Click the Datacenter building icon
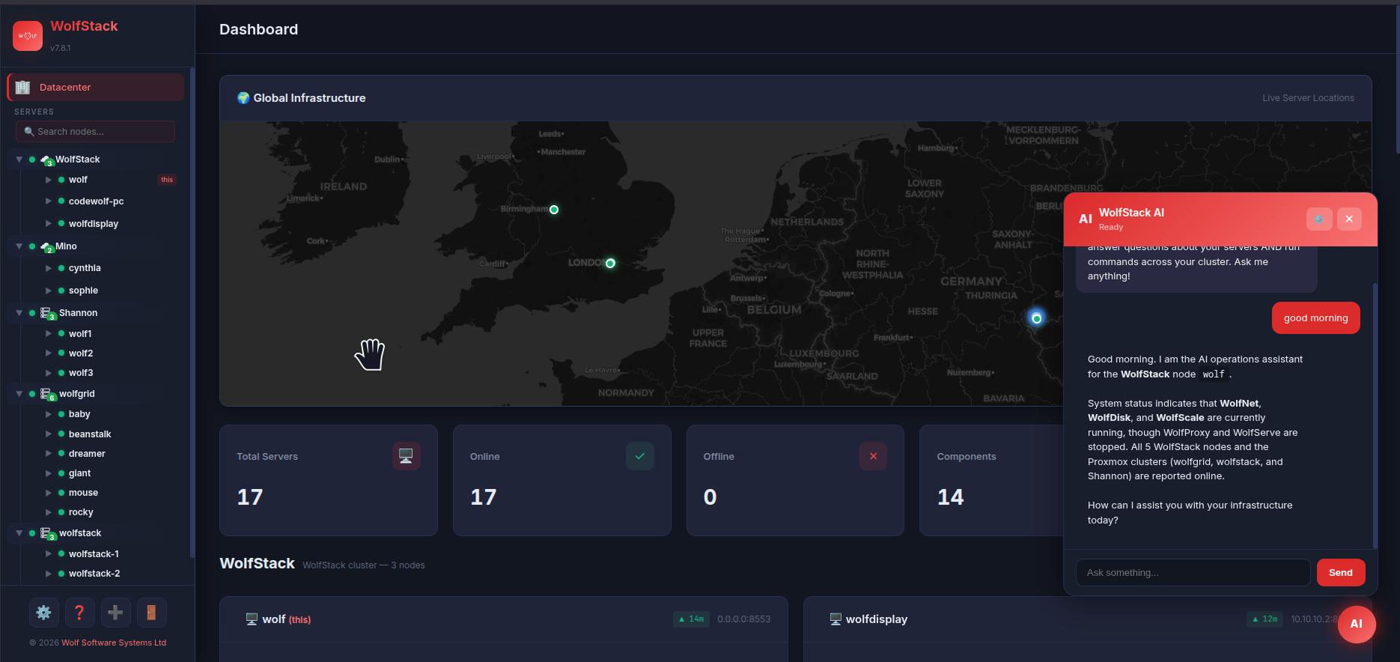This screenshot has height=662, width=1400. [22, 88]
